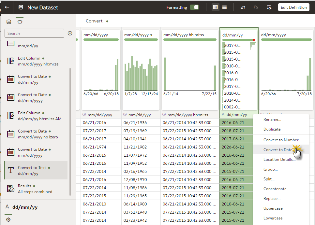Viewport: 315px width, 225px height.
Task: Switch to list view icon
Action: [x=224, y=7]
